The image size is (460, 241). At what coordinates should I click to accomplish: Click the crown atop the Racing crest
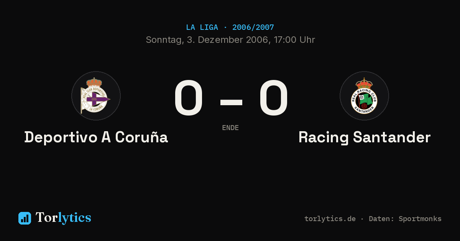pos(364,83)
